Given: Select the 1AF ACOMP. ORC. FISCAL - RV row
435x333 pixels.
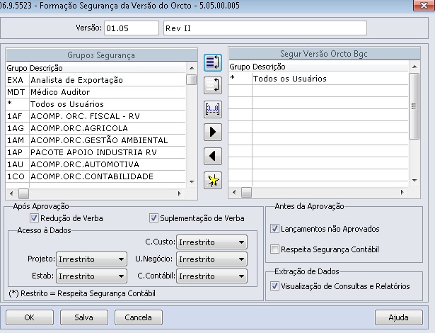Looking at the screenshot, I should [95, 116].
